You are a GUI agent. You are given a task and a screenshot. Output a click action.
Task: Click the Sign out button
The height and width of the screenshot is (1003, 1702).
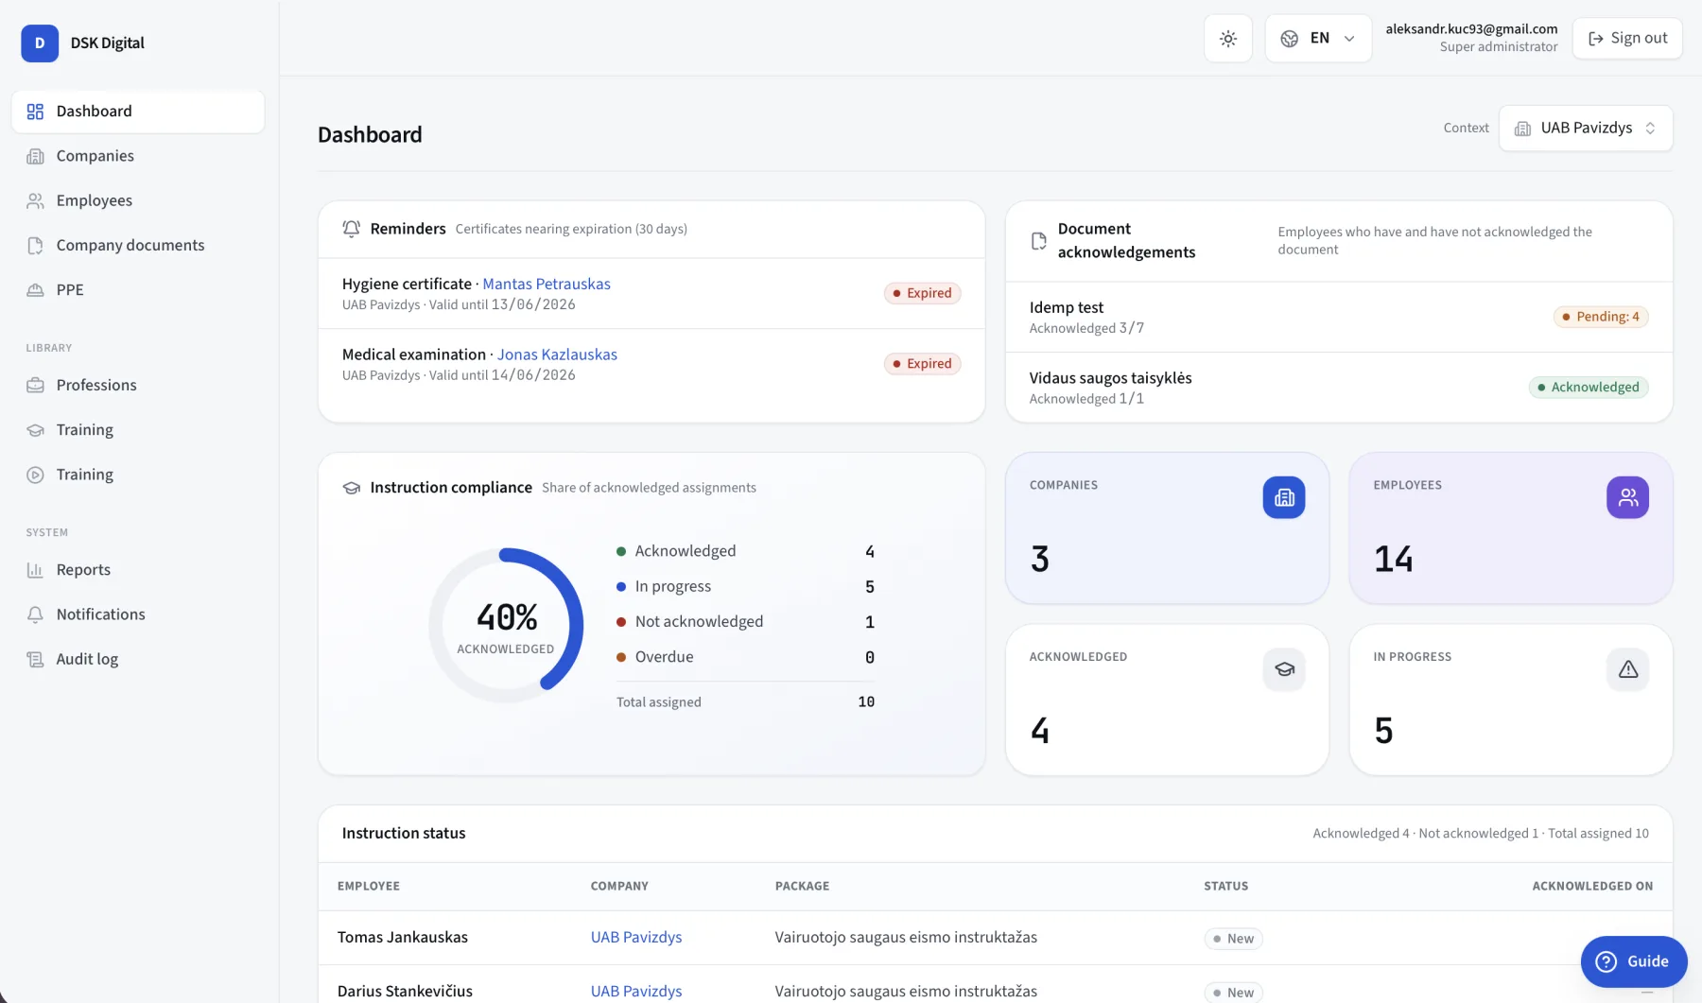point(1627,39)
